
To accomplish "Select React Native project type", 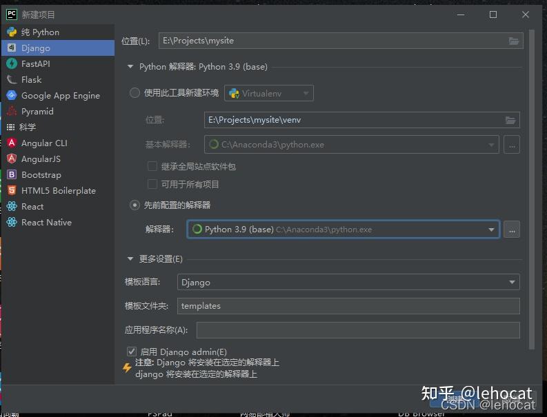I will (x=58, y=222).
